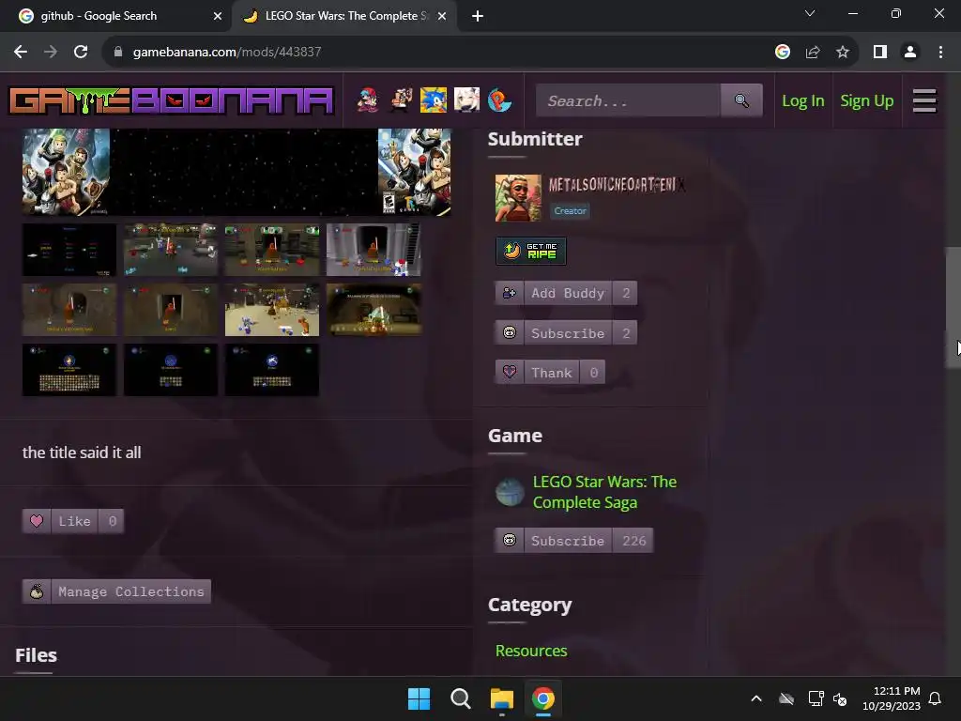Click the share page icon
This screenshot has width=961, height=721.
click(x=813, y=52)
